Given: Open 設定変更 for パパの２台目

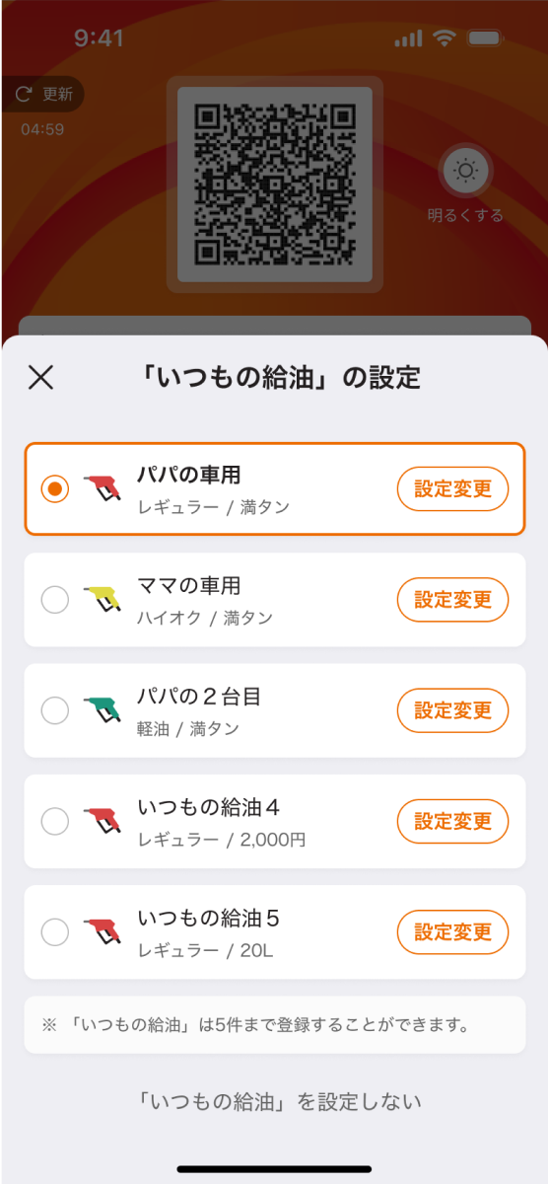Looking at the screenshot, I should point(452,710).
